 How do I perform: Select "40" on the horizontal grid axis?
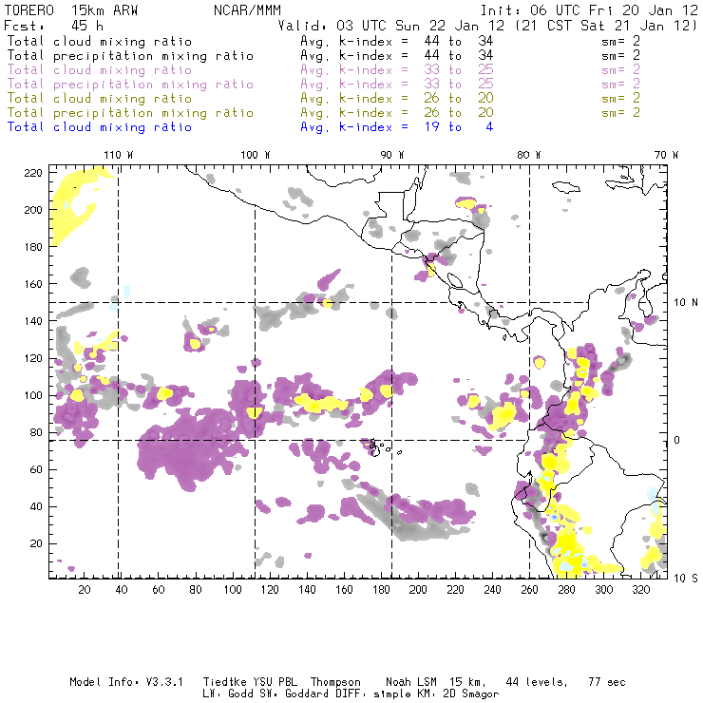(x=122, y=590)
